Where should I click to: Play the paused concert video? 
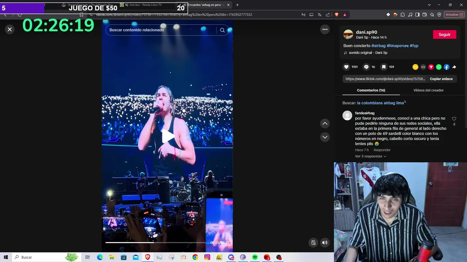167,136
